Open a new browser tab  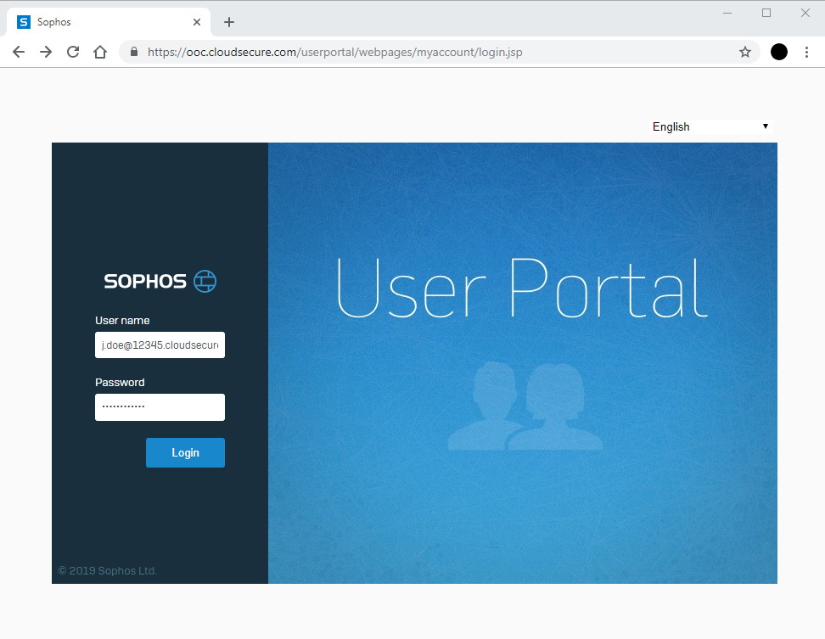228,21
